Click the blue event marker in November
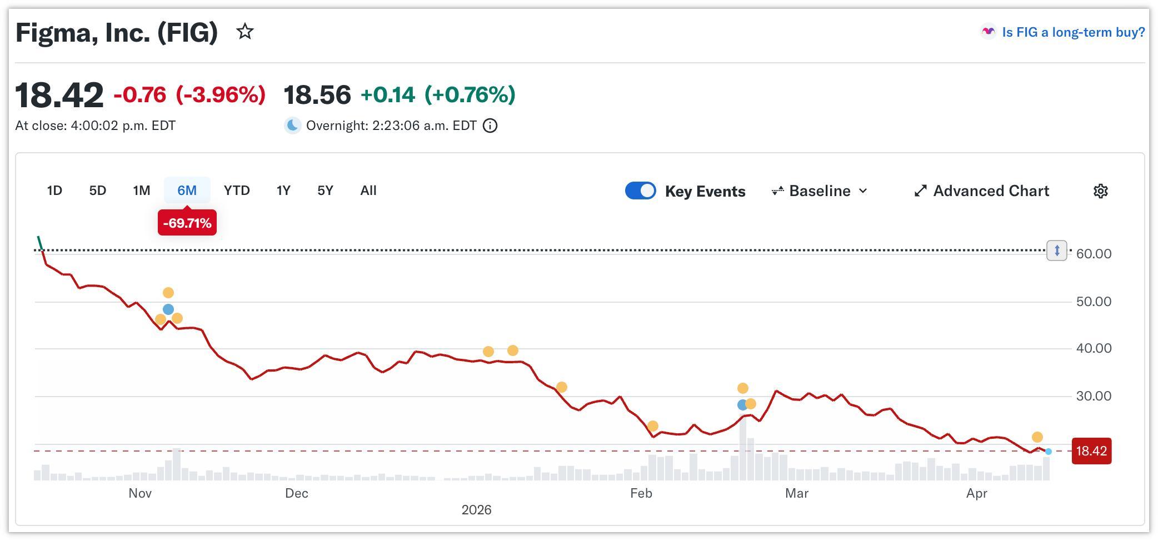Viewport: 1158px width, 541px height. click(168, 309)
